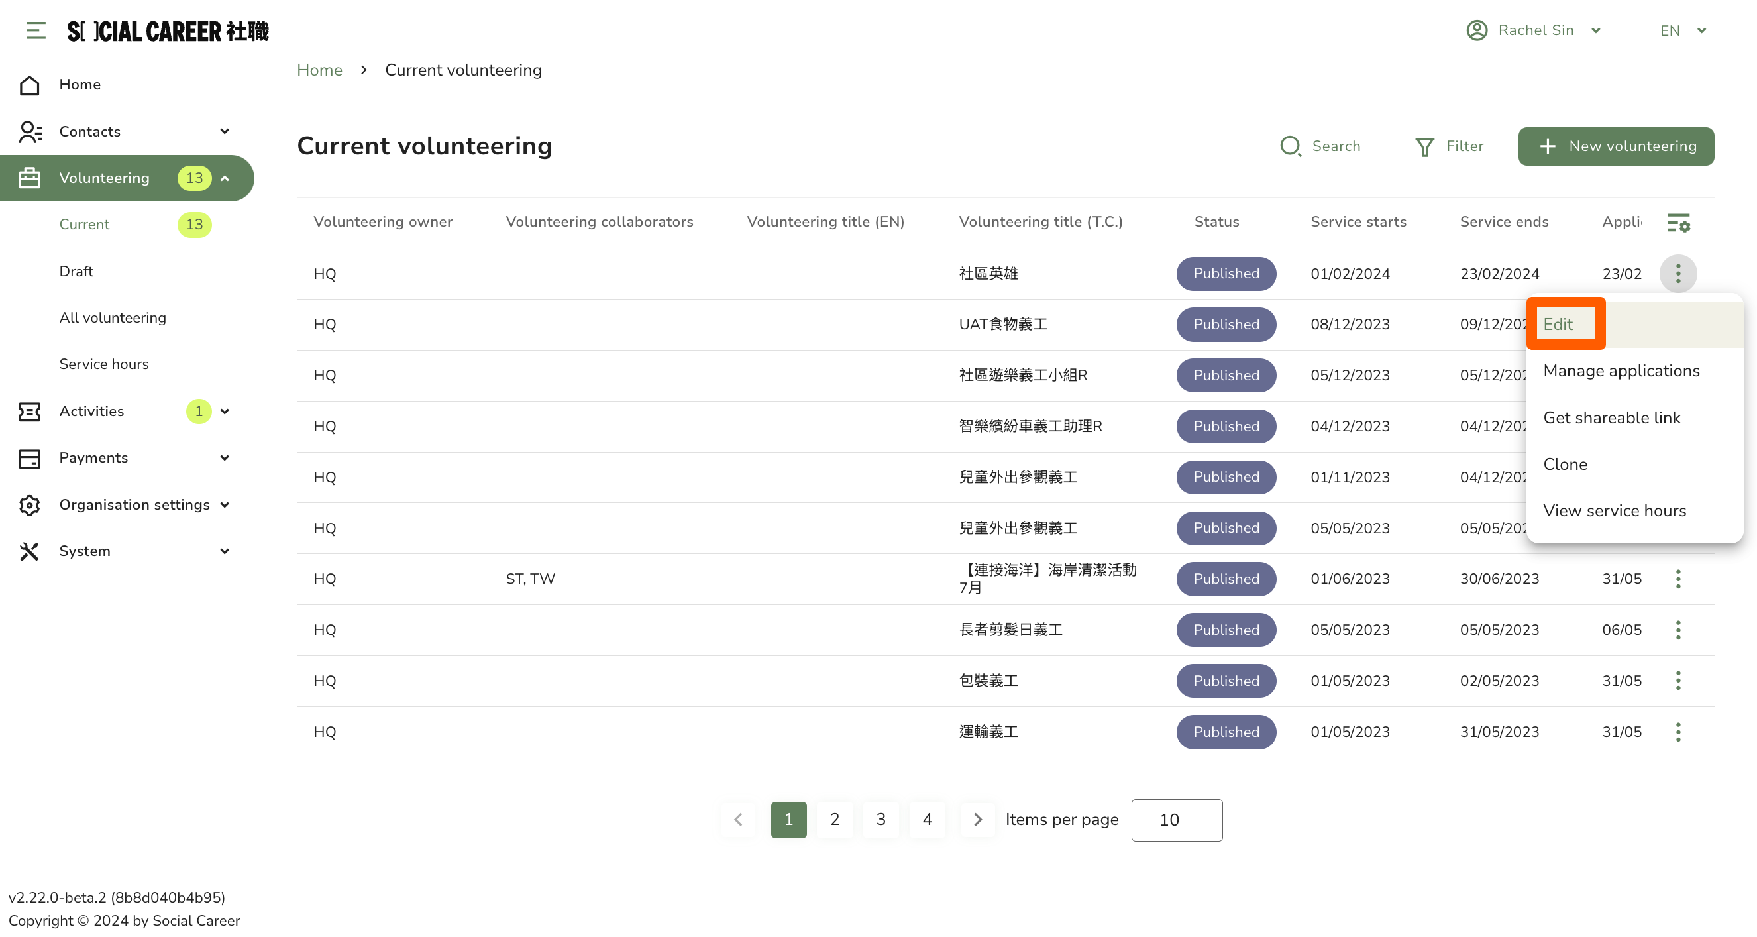This screenshot has width=1757, height=937.
Task: Go to page 3 of results
Action: (880, 820)
